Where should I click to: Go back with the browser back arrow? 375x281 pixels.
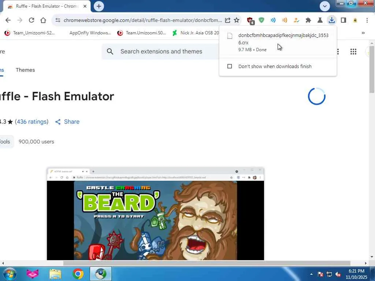click(8, 20)
